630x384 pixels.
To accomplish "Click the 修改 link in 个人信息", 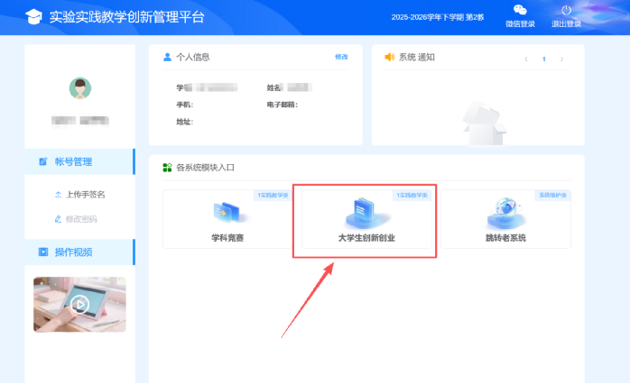I will [x=341, y=57].
